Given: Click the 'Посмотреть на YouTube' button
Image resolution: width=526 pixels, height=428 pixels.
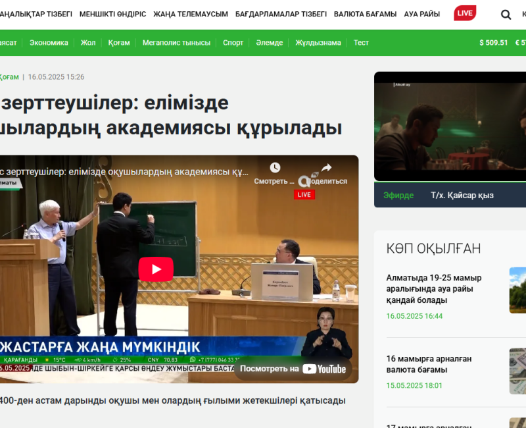Looking at the screenshot, I should click(293, 369).
